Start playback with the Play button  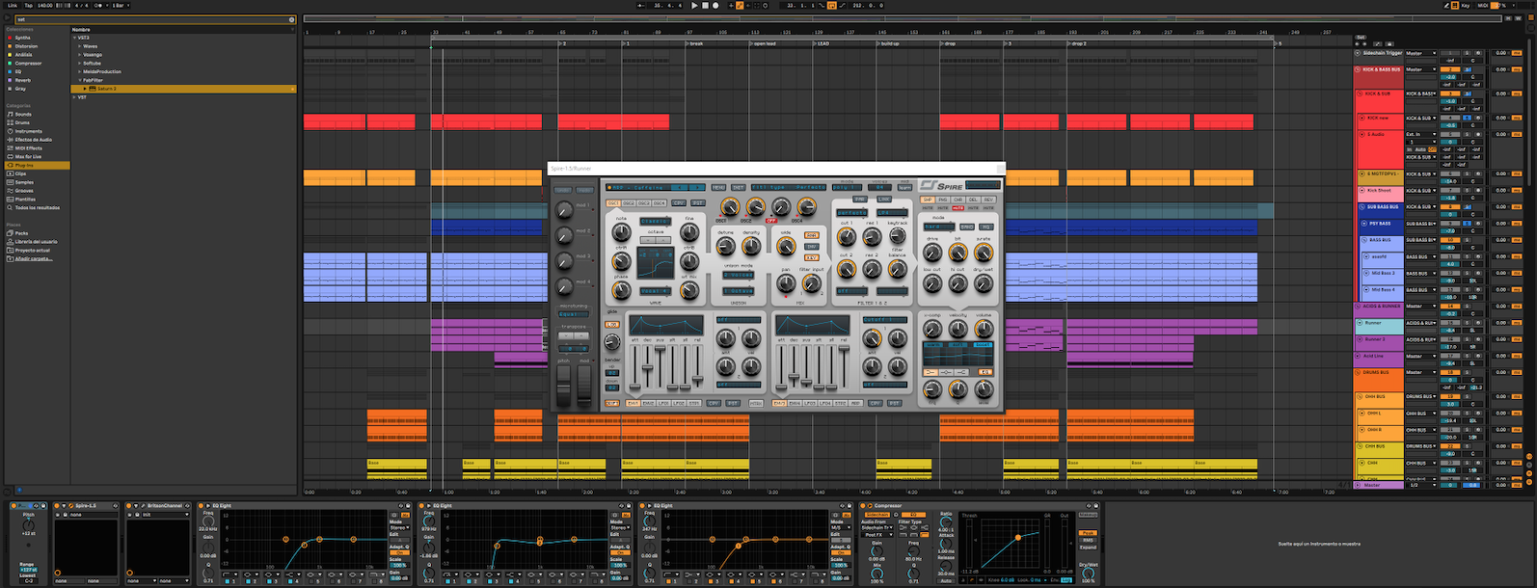tap(694, 5)
